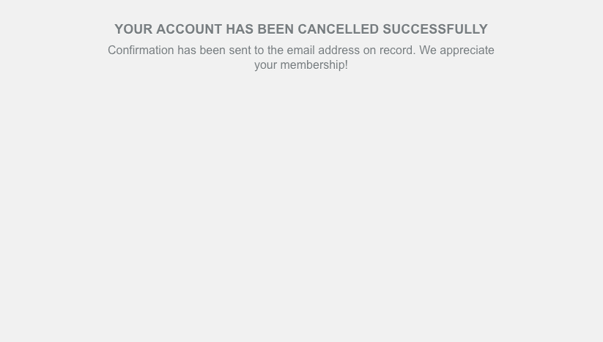Click the word 'your' on the second message line

(x=265, y=65)
